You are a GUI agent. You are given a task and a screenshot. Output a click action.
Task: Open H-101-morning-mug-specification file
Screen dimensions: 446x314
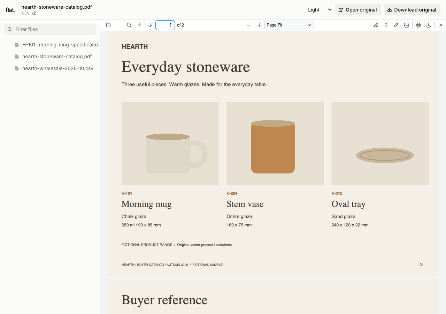(x=61, y=45)
